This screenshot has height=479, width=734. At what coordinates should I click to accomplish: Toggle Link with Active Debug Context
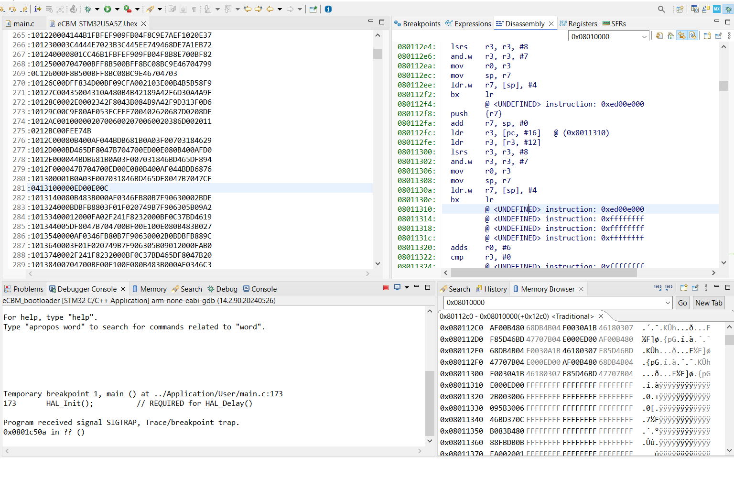[x=681, y=36]
